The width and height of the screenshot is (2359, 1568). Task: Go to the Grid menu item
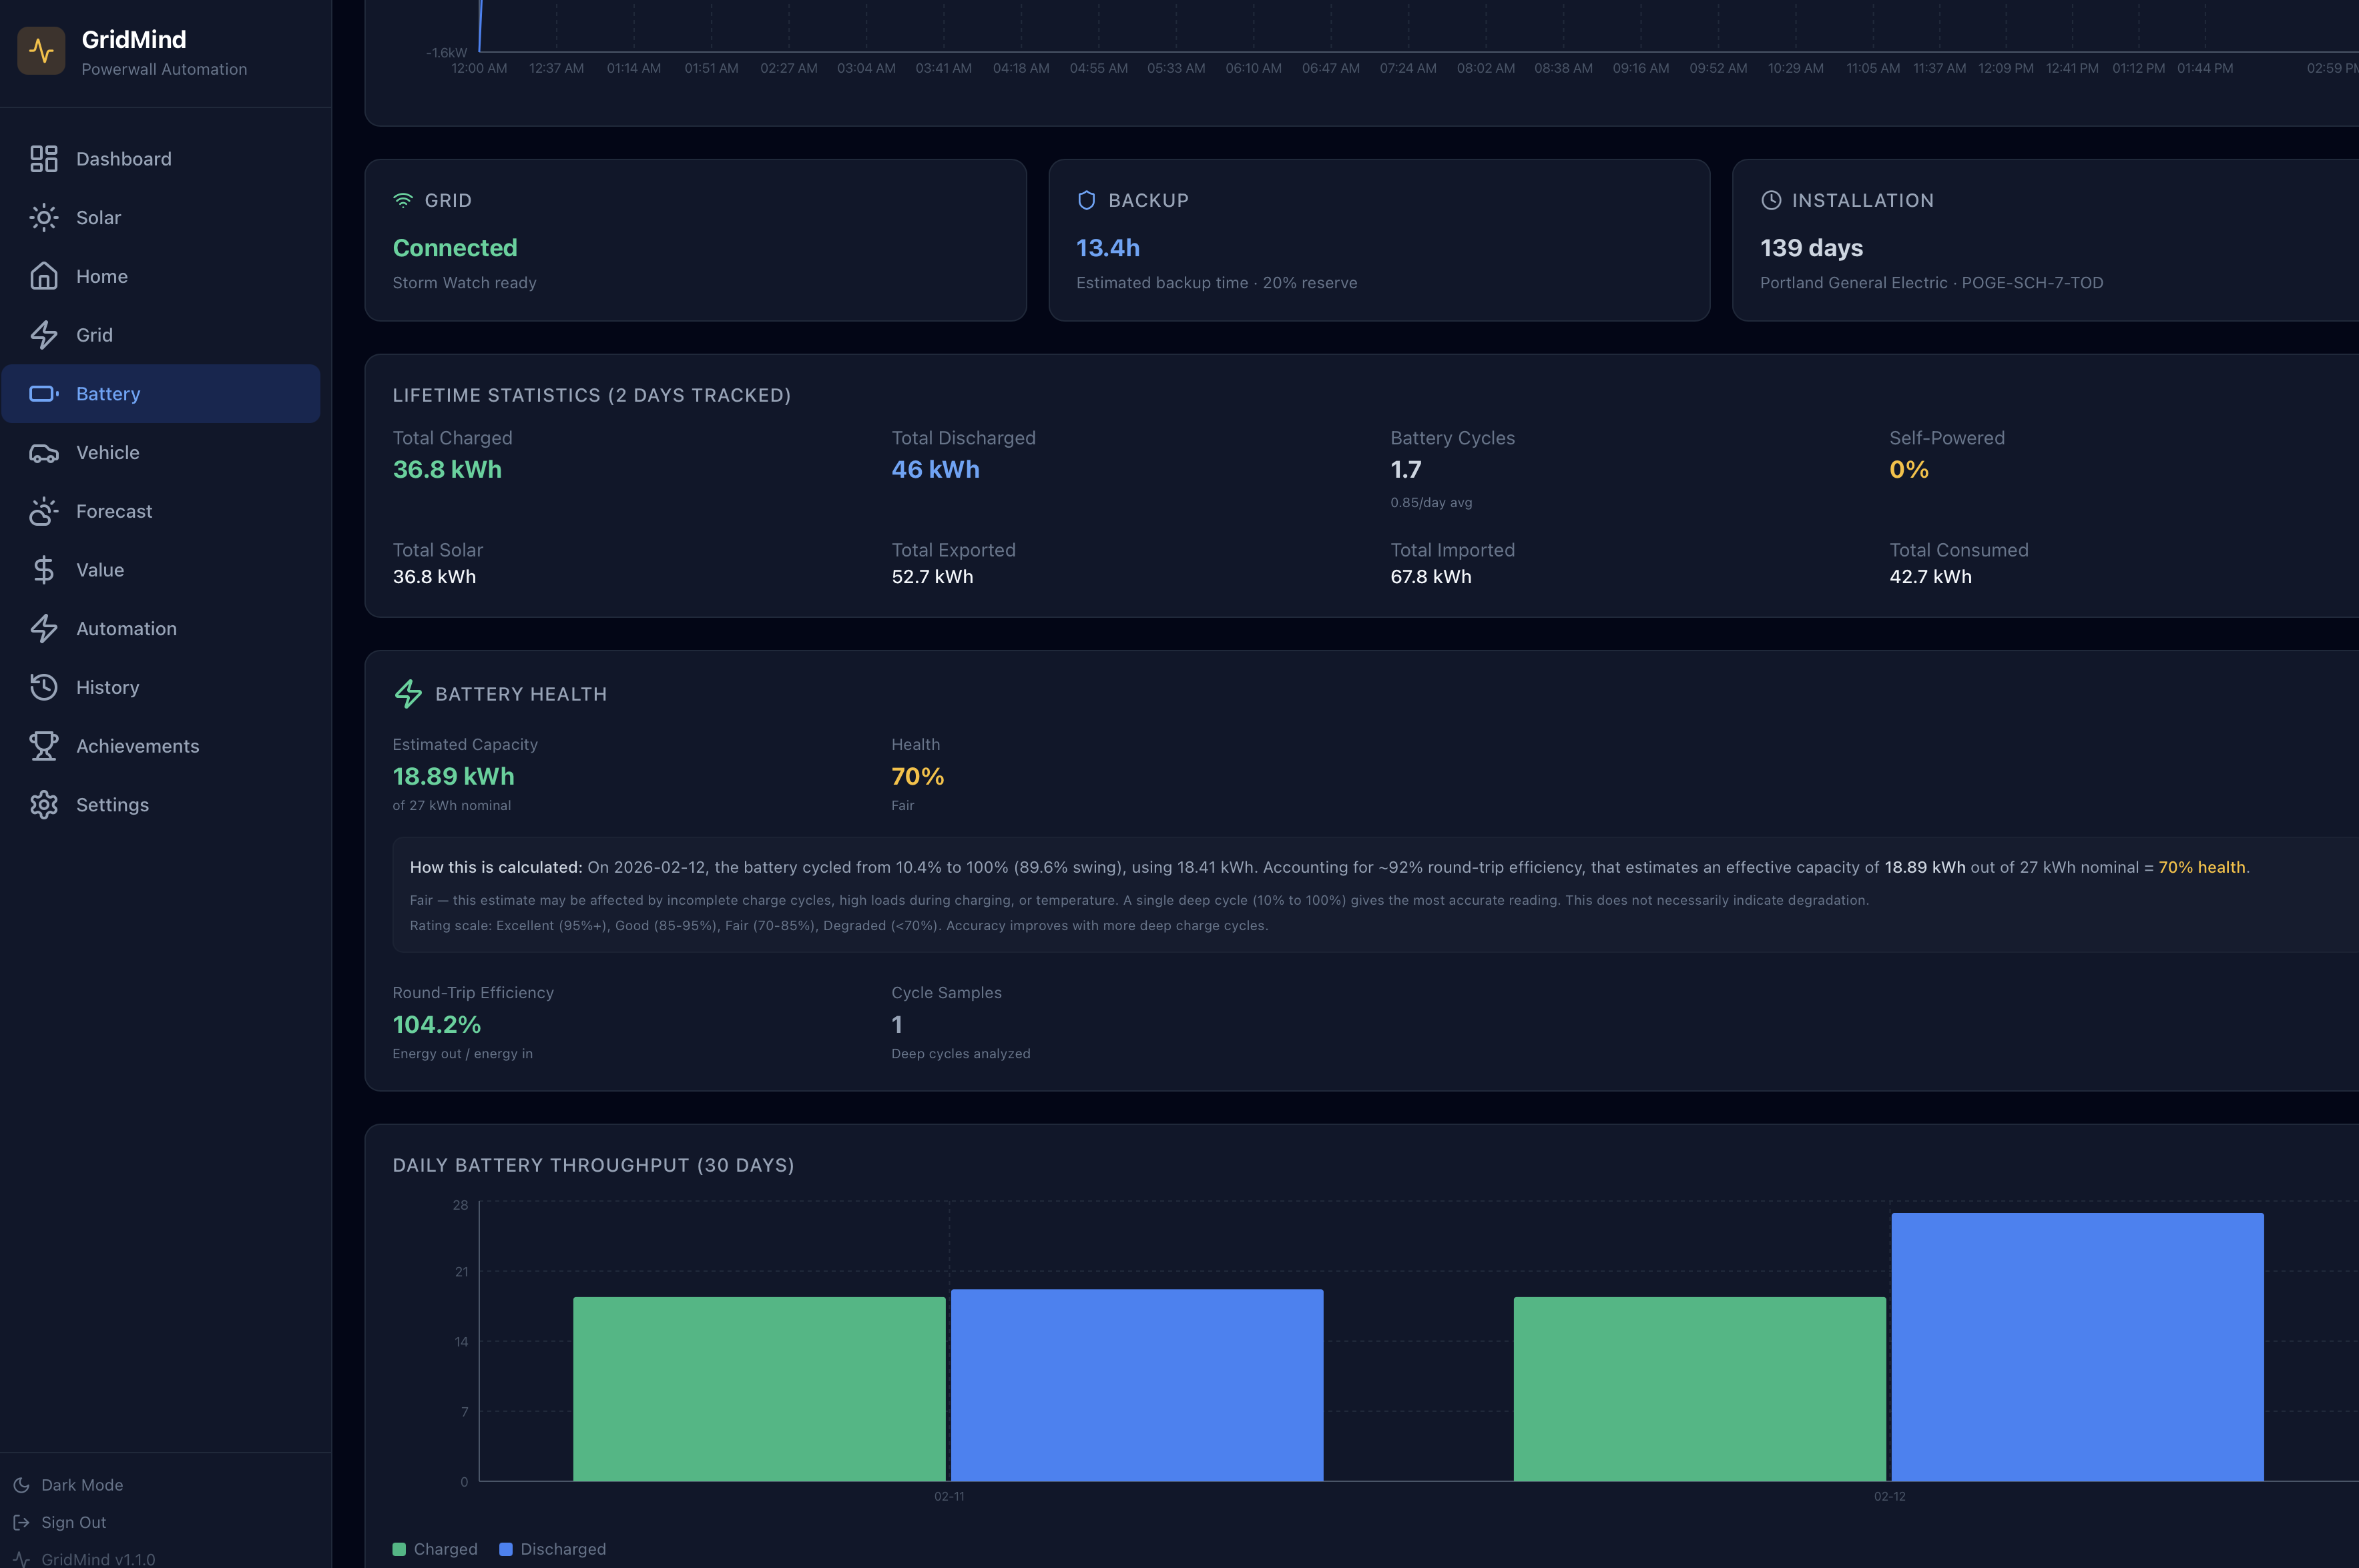[94, 335]
